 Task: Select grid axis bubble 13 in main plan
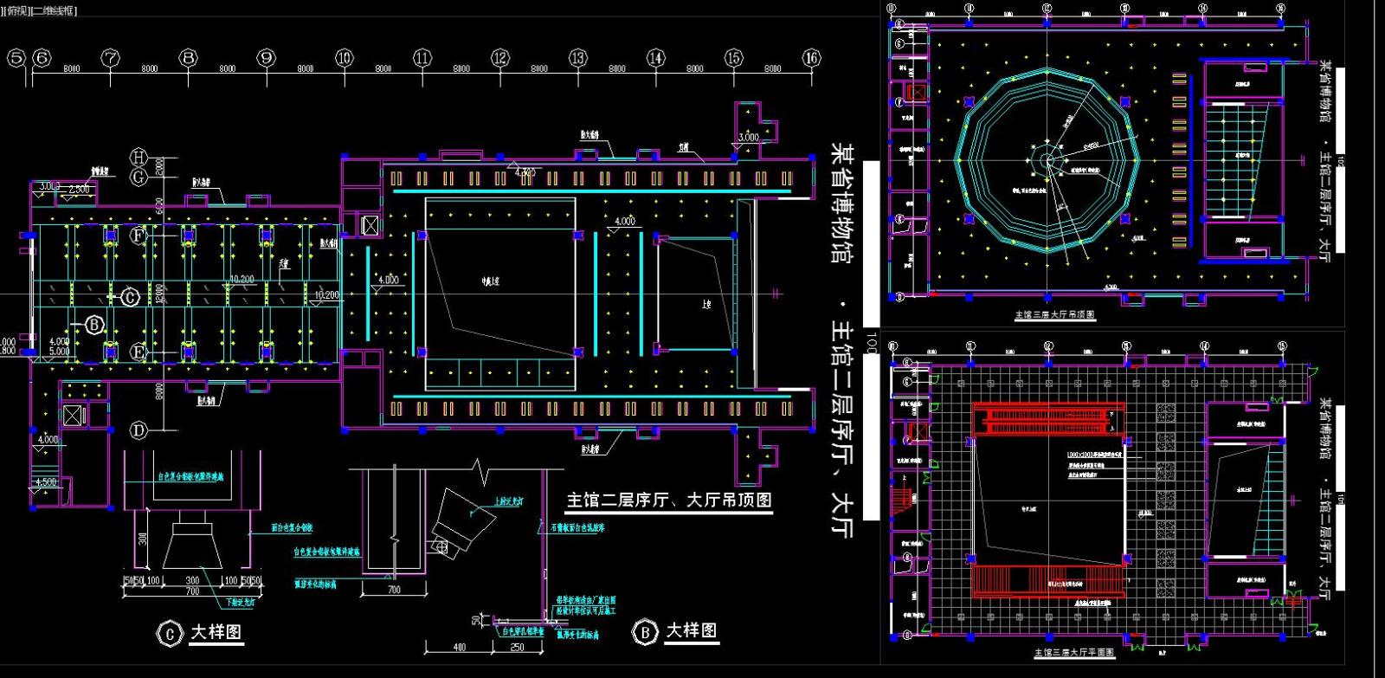pos(578,58)
